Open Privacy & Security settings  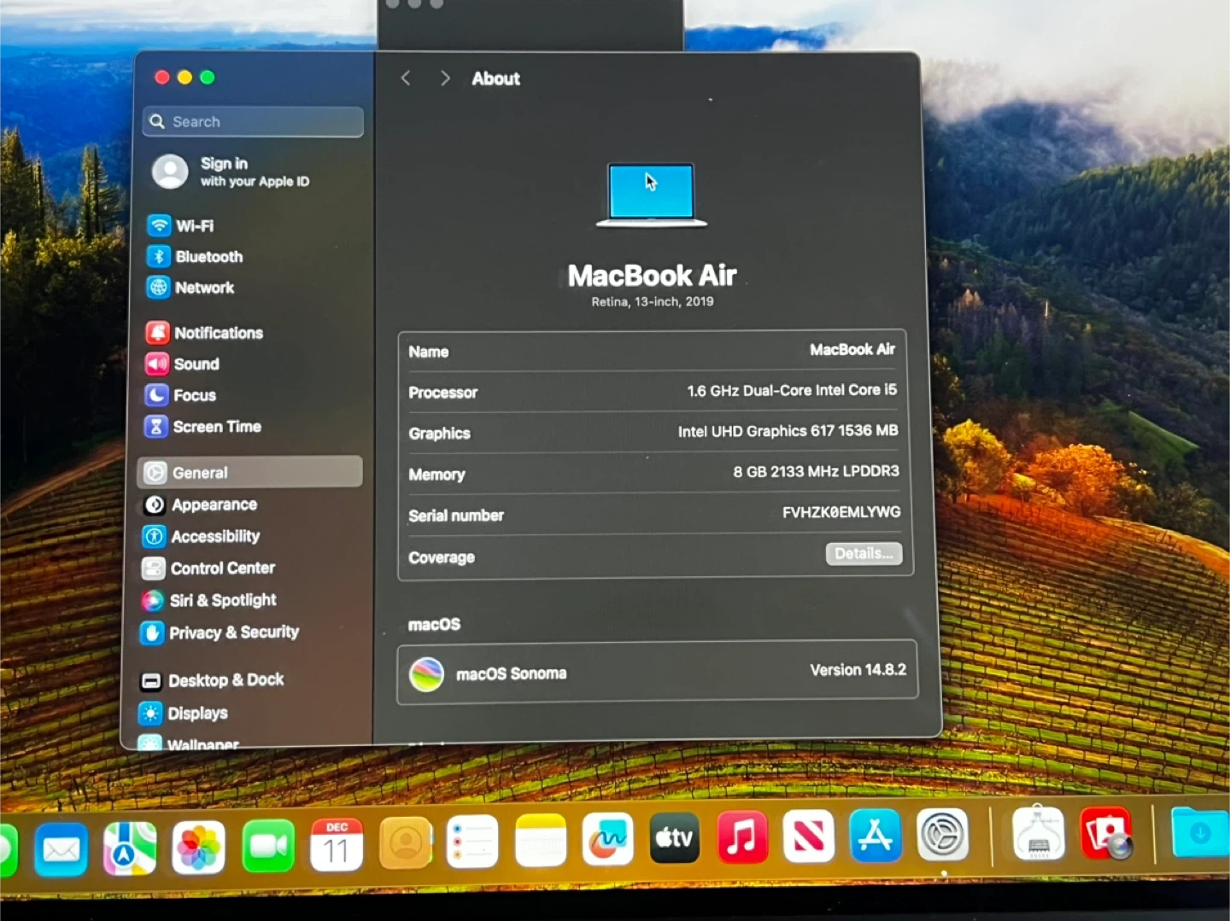coord(232,632)
